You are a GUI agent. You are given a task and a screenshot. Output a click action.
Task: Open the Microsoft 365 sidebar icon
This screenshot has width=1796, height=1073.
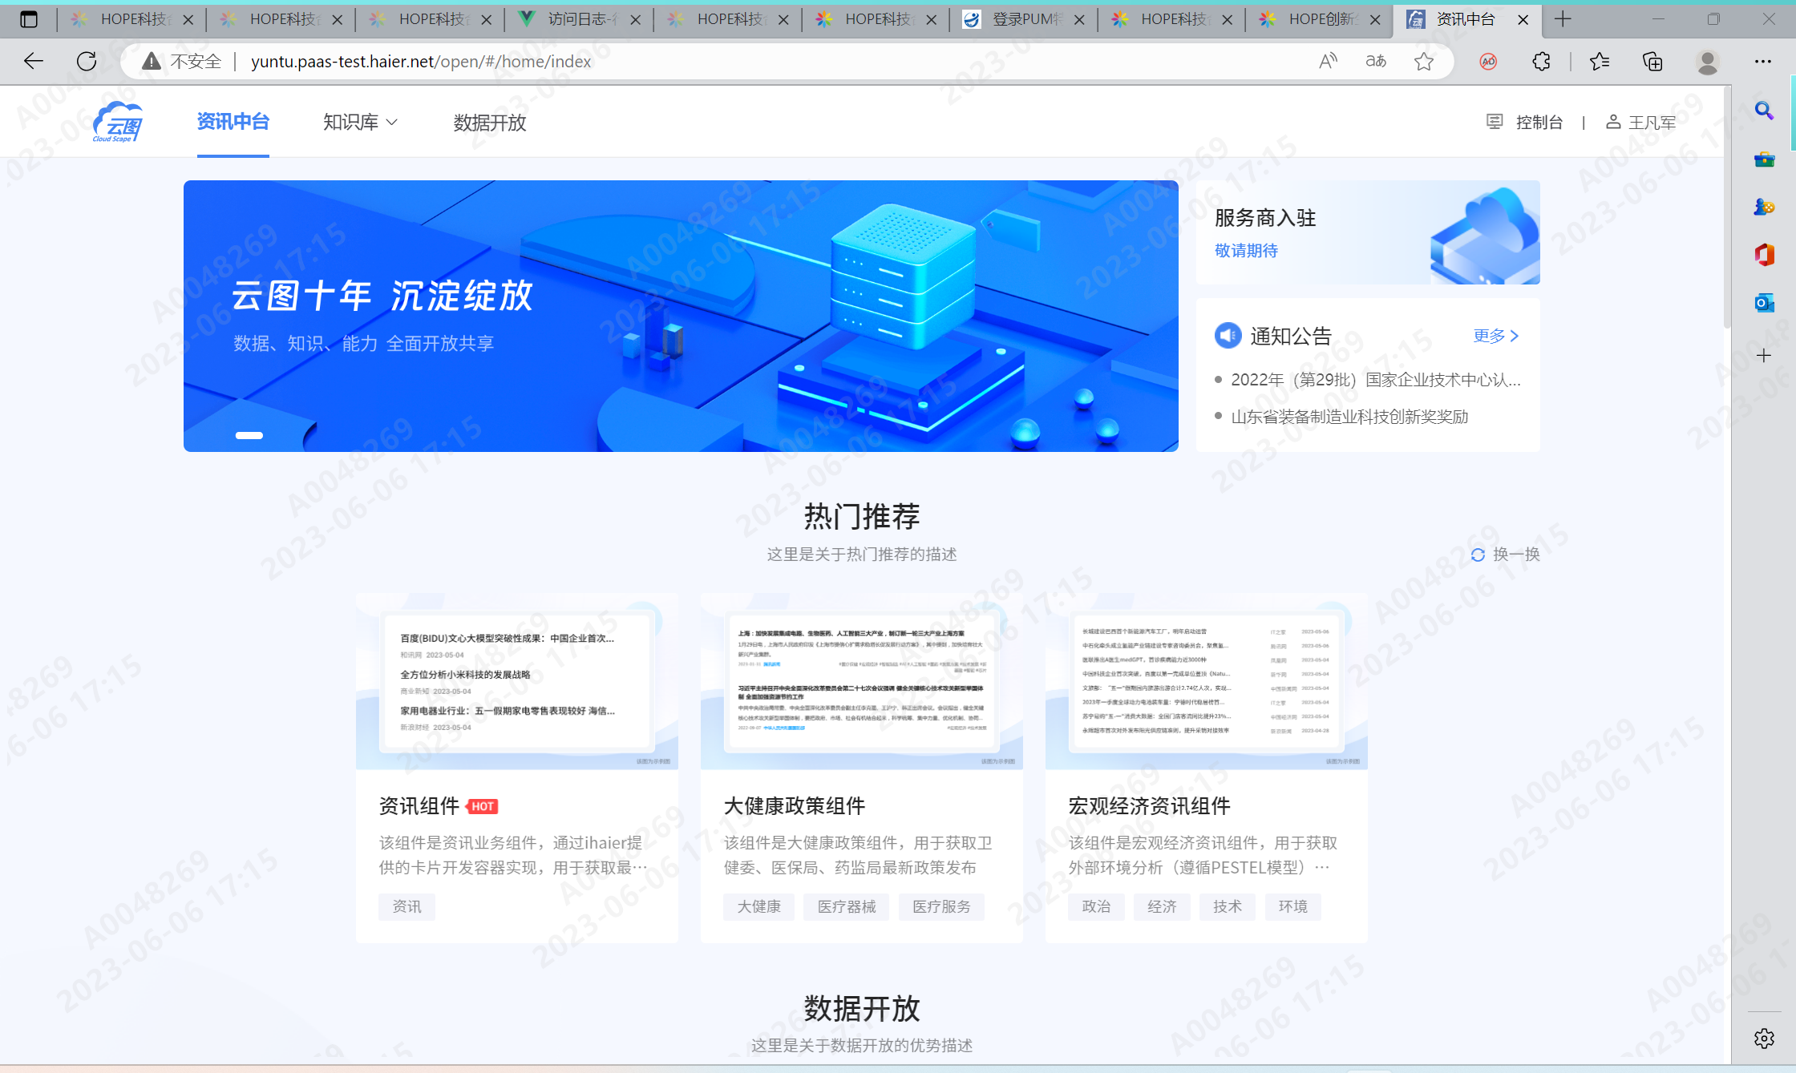pyautogui.click(x=1764, y=255)
